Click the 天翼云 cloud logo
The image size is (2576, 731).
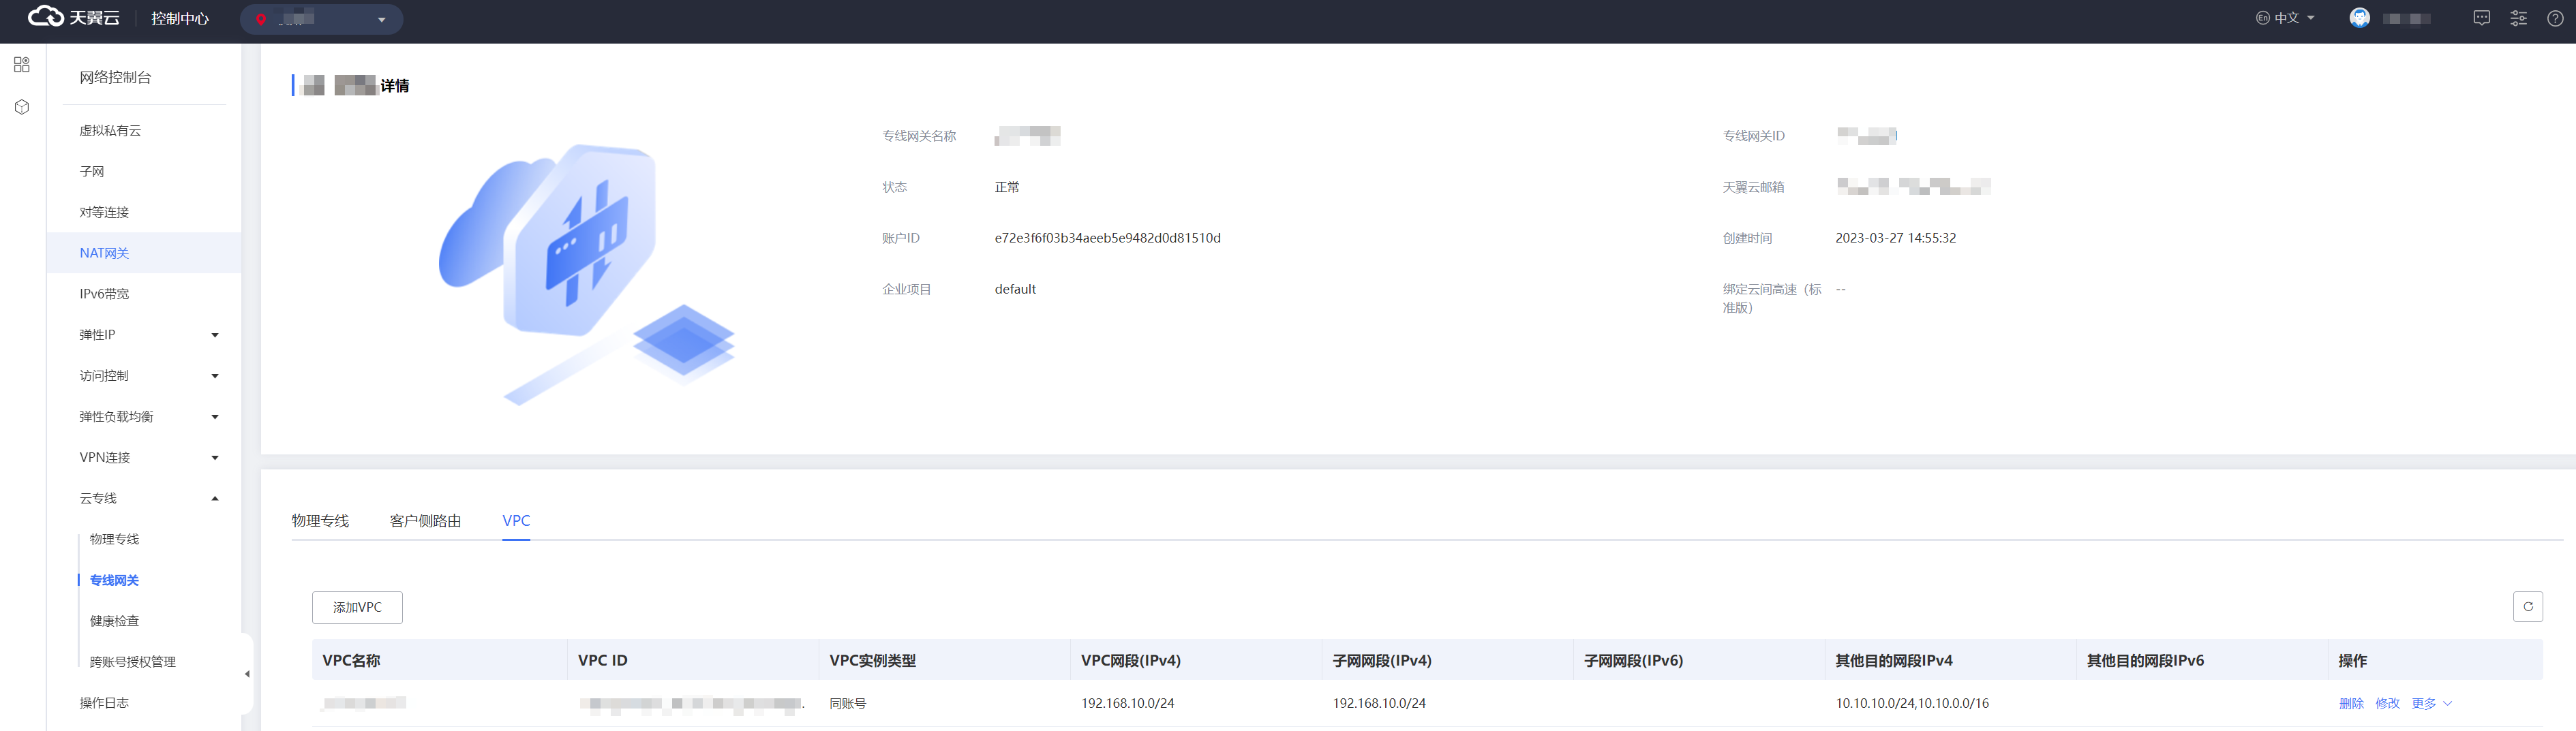tap(73, 18)
